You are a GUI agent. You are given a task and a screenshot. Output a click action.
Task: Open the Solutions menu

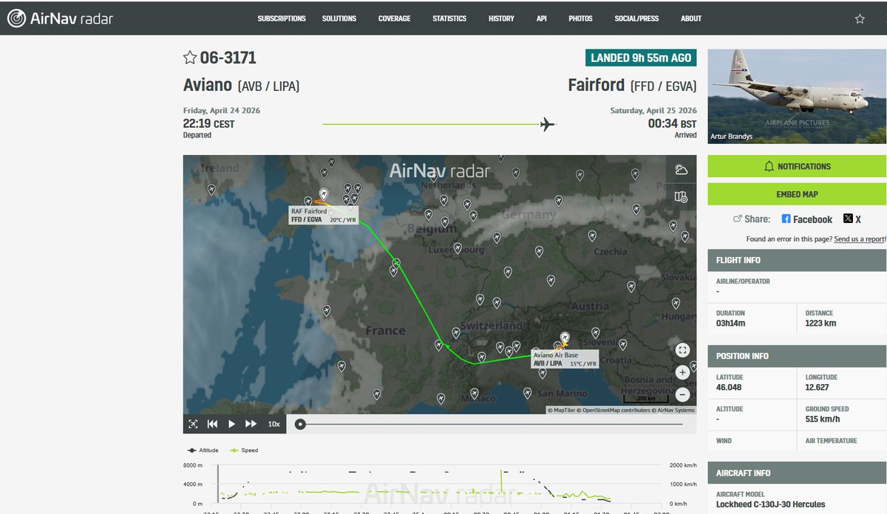point(339,18)
